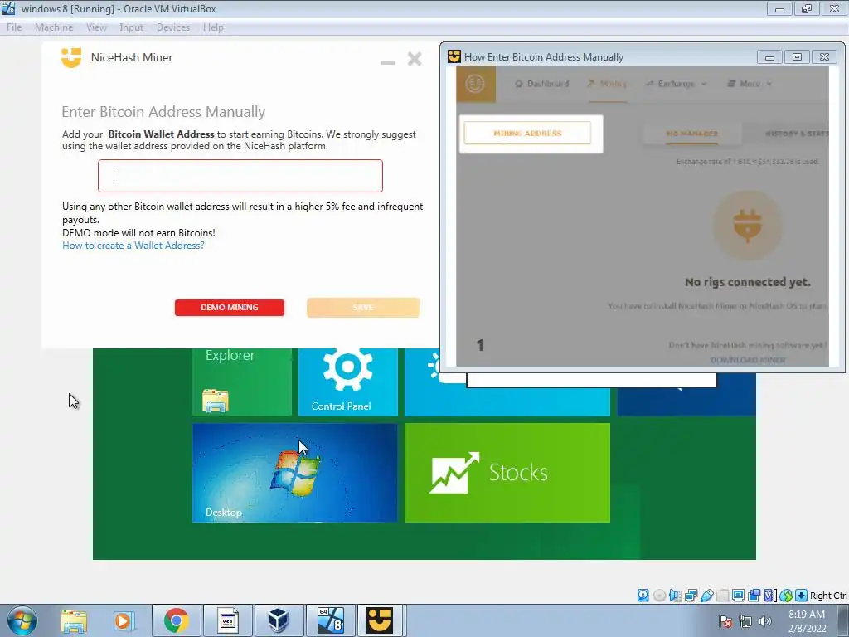Click the VirtualBox USB devices status icon
The height and width of the screenshot is (637, 849).
tap(707, 596)
